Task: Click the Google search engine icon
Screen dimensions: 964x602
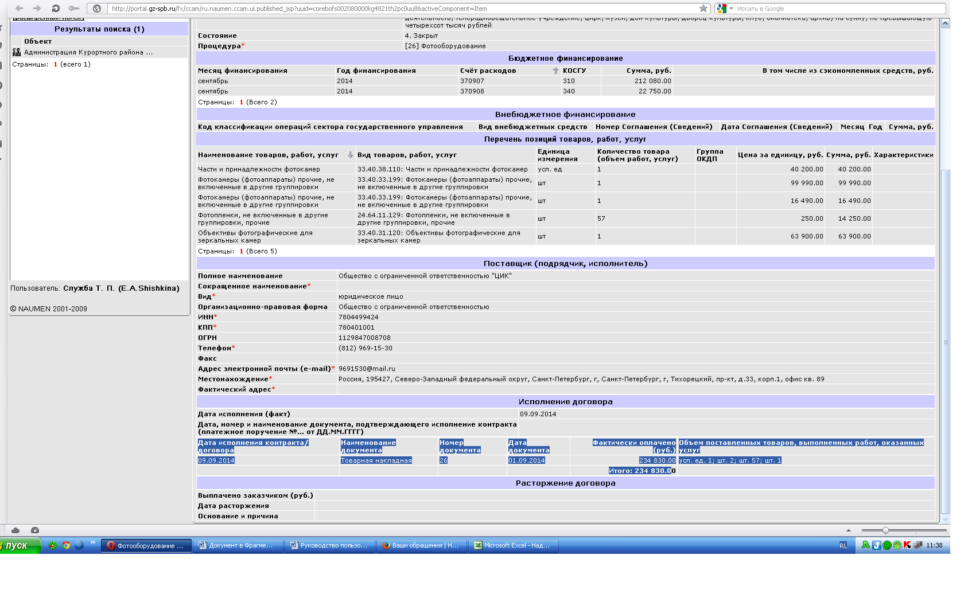Action: coord(722,9)
